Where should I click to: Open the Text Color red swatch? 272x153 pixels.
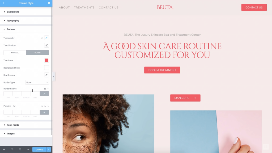46,60
